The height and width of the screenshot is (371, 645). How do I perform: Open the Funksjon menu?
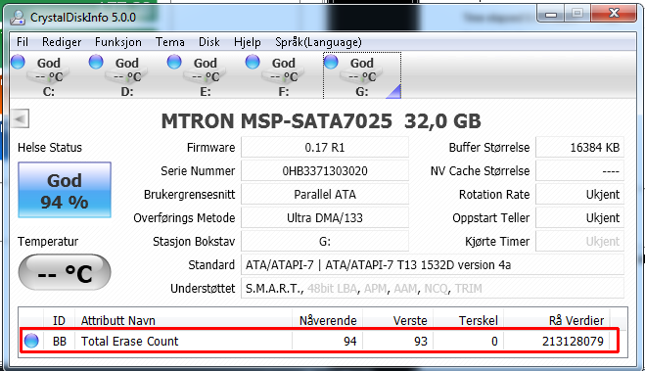(118, 42)
